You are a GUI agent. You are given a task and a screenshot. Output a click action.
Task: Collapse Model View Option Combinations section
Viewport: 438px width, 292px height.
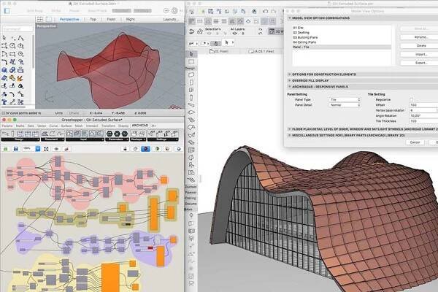291,17
